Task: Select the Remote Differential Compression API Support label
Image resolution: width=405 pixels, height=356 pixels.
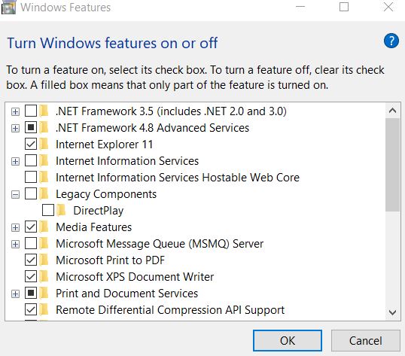Action: point(170,310)
